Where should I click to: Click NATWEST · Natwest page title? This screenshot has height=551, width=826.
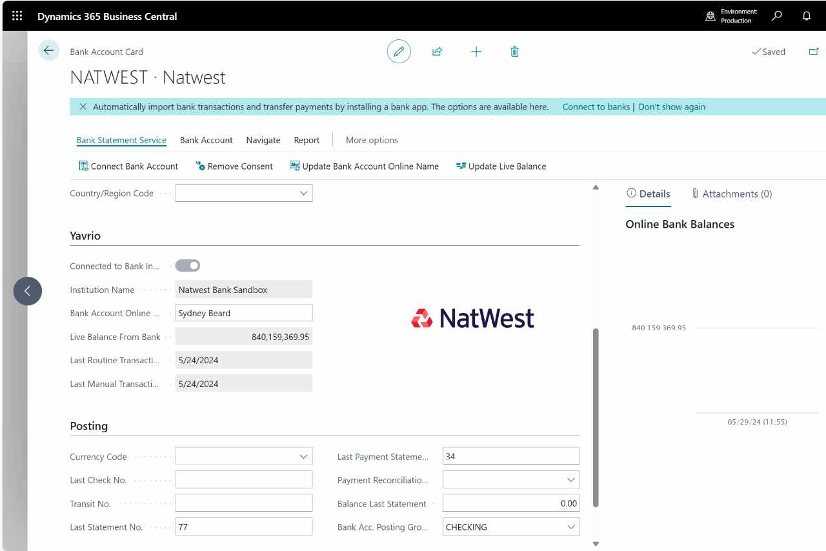148,77
